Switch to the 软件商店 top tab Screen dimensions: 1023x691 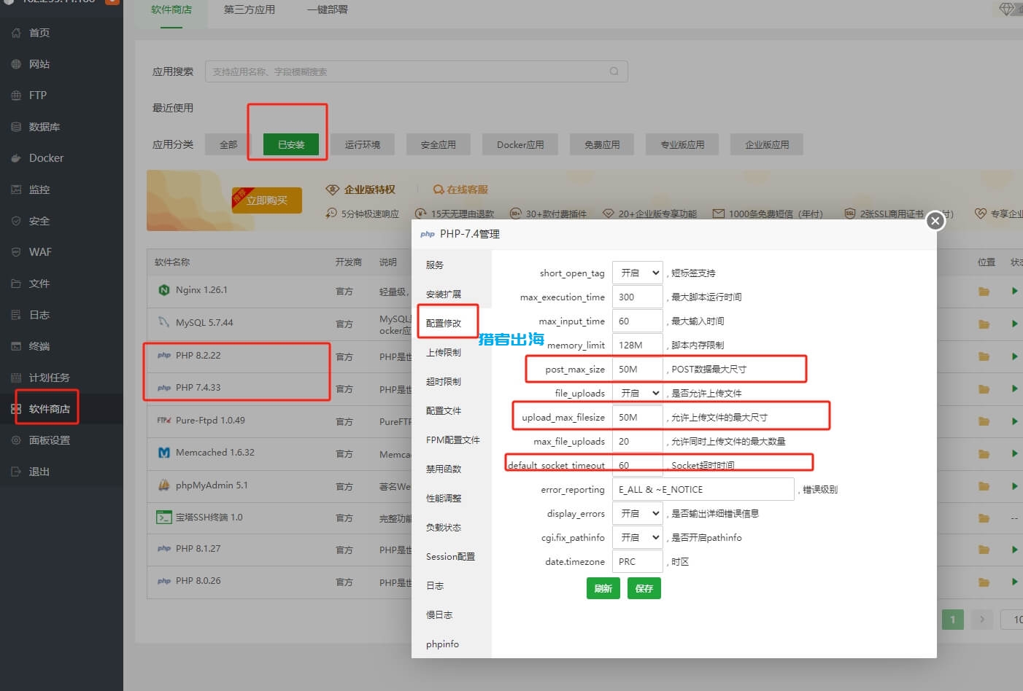[171, 10]
